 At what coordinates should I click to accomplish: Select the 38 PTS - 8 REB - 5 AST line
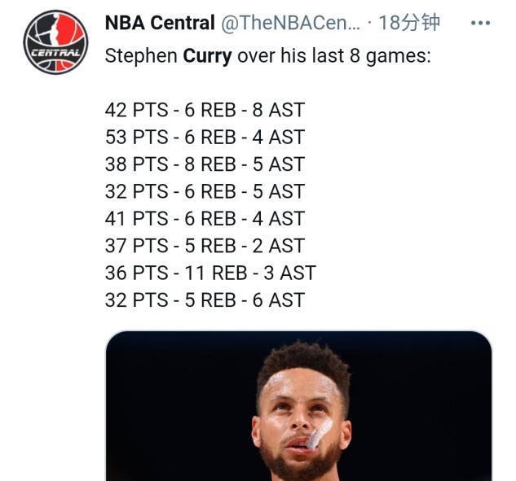(205, 164)
